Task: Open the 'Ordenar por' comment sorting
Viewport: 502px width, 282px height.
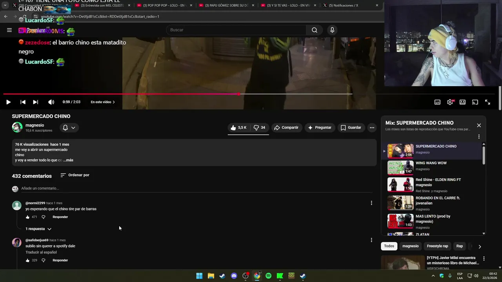Action: [x=75, y=175]
